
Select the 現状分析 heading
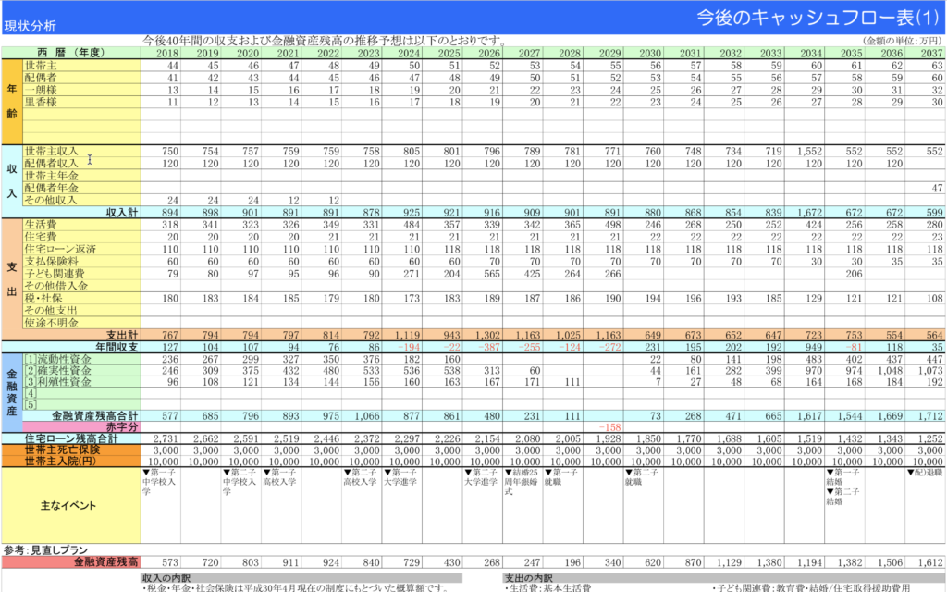[x=31, y=26]
